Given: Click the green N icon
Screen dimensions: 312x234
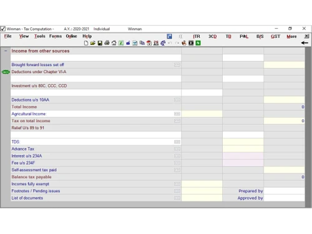Looking at the screenshot, I should coord(198,43).
